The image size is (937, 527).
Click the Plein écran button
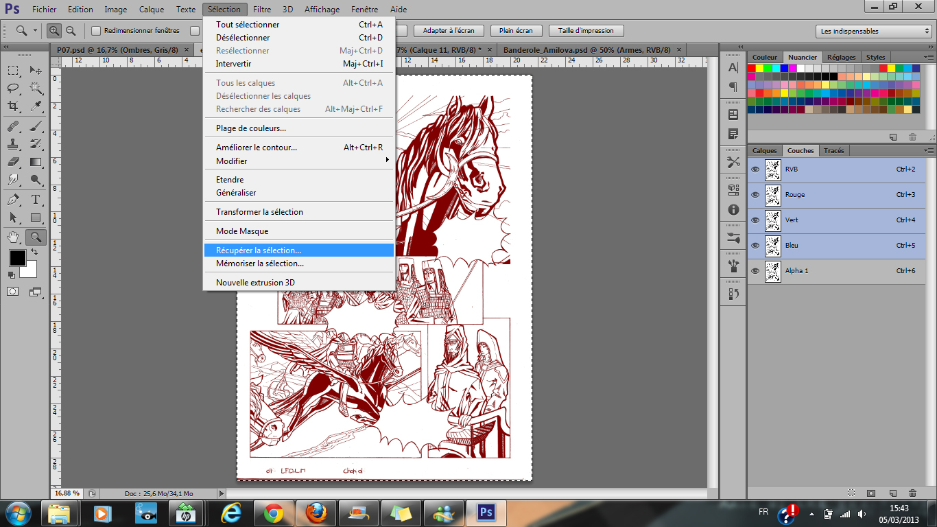517,31
